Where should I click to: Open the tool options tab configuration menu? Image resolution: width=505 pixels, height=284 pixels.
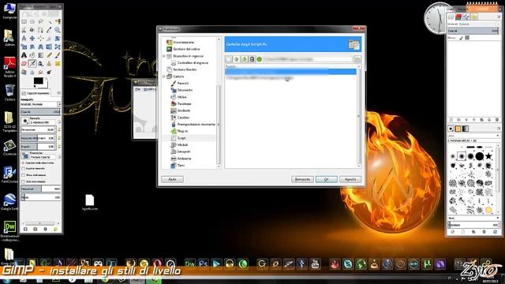coord(58,93)
